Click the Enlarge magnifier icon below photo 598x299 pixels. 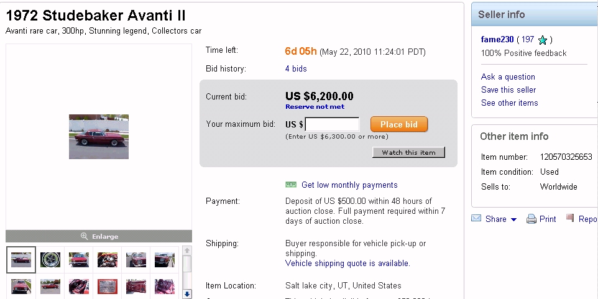tap(85, 236)
